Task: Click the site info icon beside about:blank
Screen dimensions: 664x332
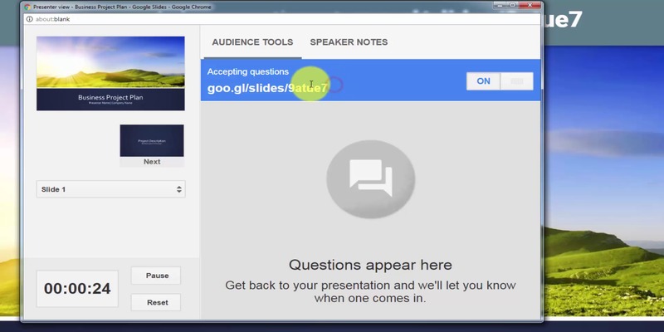Action: [x=29, y=17]
